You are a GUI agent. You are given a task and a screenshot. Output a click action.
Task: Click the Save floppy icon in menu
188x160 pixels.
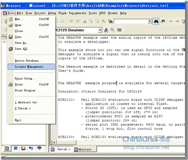(x=11, y=37)
